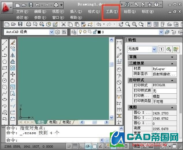Toggle Object Snap in status bar
The image size is (183, 150).
coord(94,146)
